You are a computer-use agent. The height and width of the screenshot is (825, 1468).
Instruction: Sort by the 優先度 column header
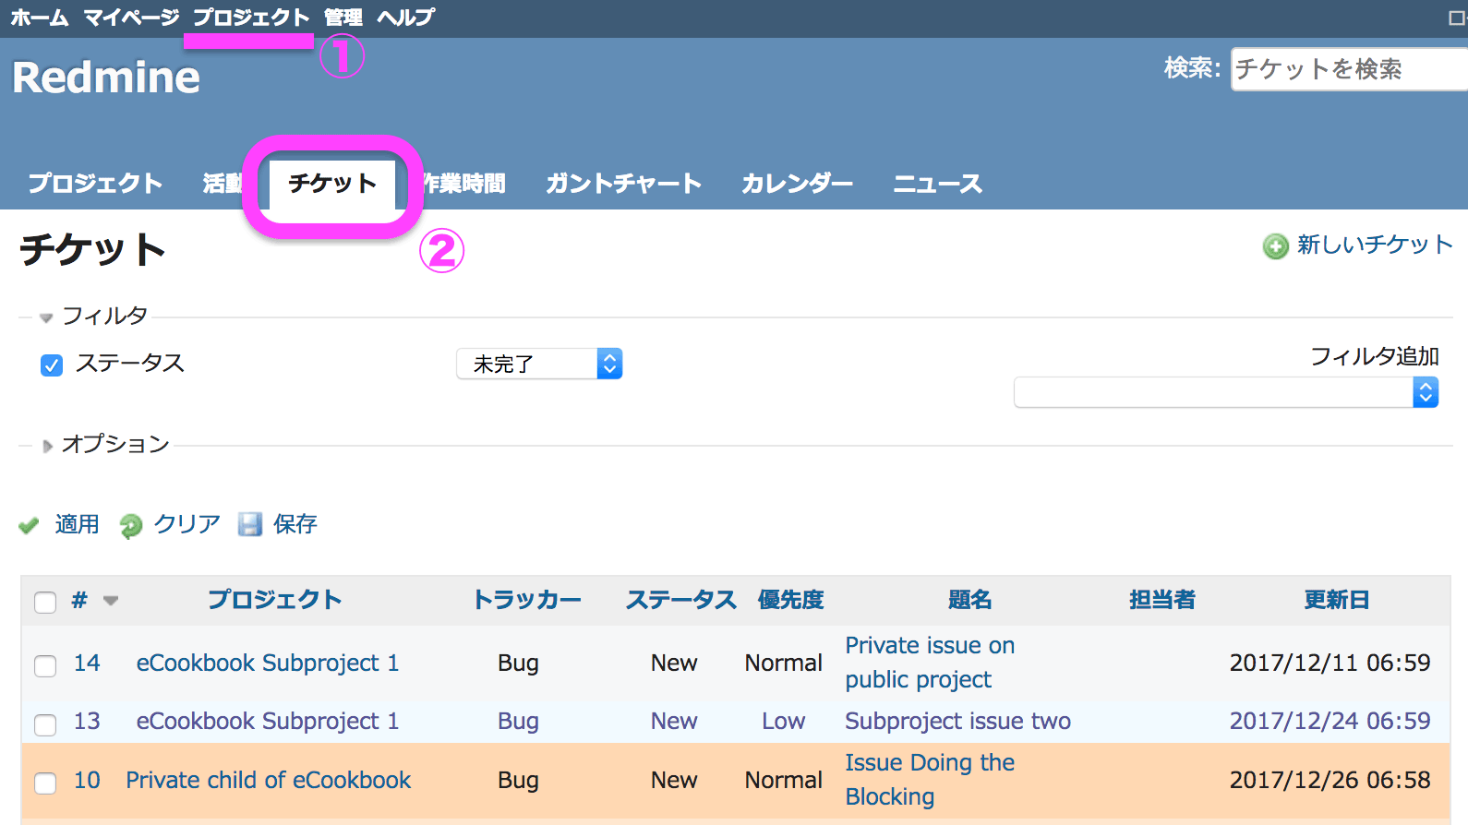point(791,600)
